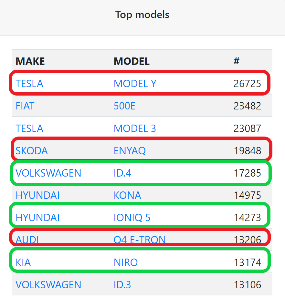
Task: Click the HYUNDAI link beside IONIQ 5
Action: pos(37,218)
